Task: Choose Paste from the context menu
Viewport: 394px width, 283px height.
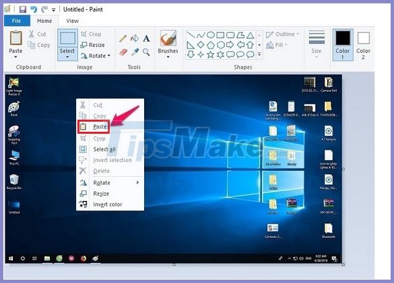Action: pos(110,126)
